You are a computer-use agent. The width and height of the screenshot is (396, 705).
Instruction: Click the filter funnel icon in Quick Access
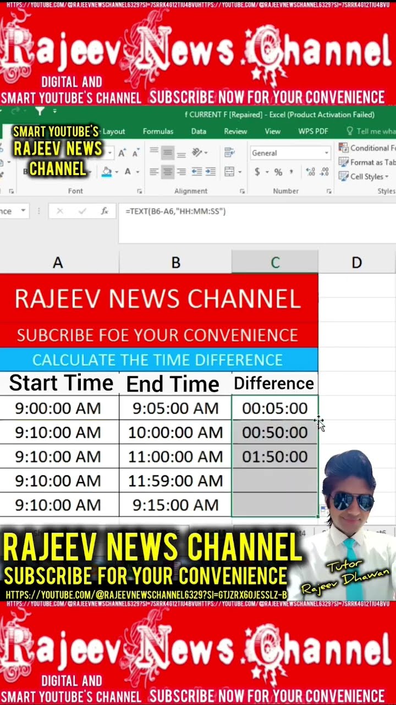[x=40, y=111]
